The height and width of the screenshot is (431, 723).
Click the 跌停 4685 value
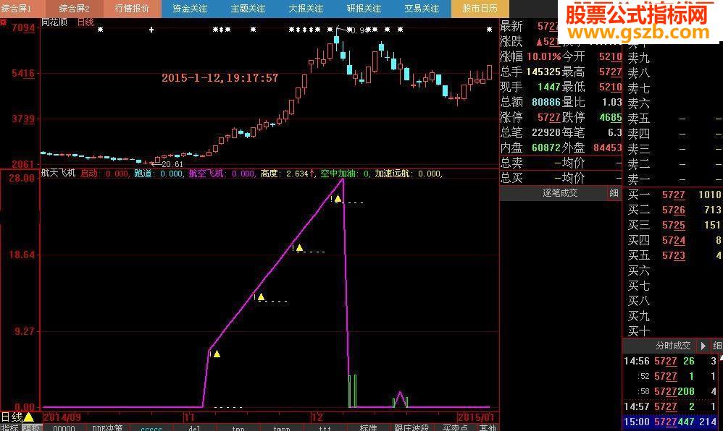click(x=611, y=117)
